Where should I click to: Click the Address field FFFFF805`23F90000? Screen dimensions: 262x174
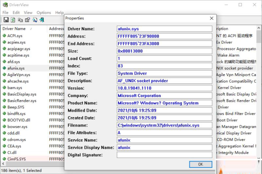(x=165, y=36)
